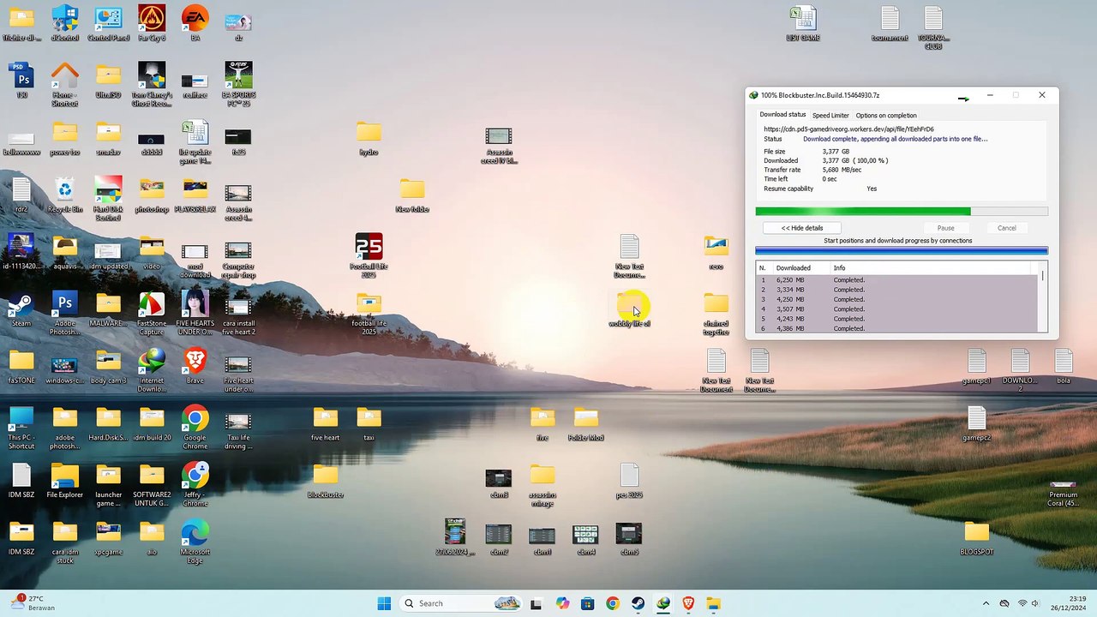This screenshot has height=617, width=1097.
Task: Select the Control Panel desktop icon
Action: 108,23
